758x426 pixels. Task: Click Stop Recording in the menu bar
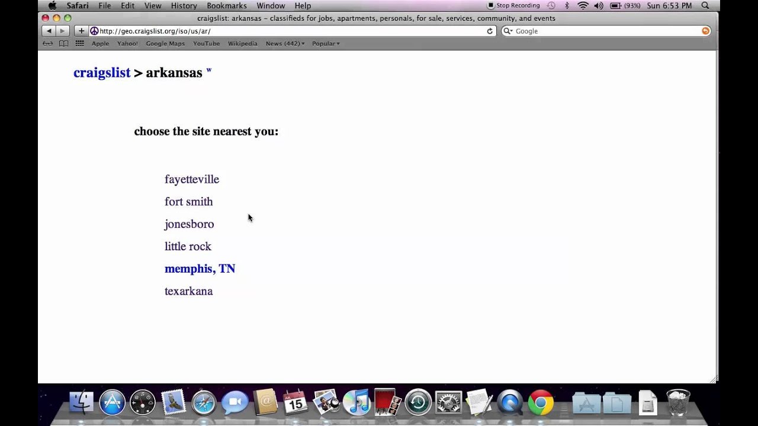(x=513, y=6)
